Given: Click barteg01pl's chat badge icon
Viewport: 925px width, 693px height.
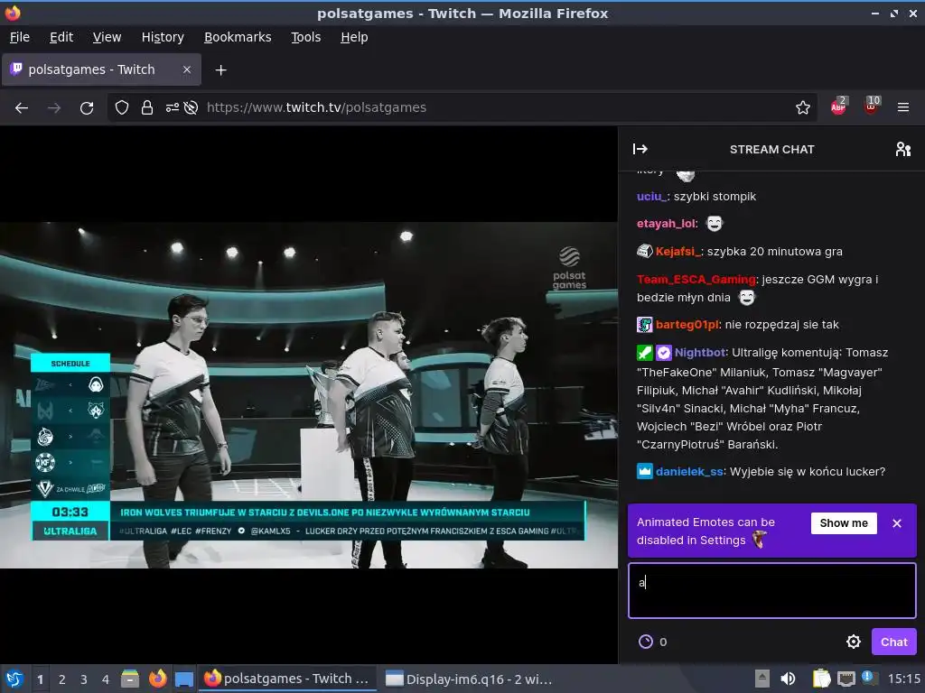Looking at the screenshot, I should click(644, 324).
